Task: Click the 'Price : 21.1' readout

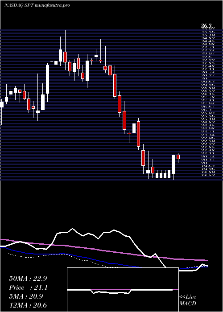Action: [x=28, y=287]
